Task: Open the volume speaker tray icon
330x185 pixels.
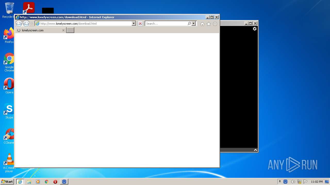Action: tap(293, 182)
